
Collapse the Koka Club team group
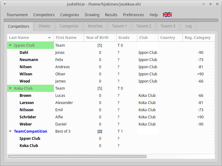point(10,88)
